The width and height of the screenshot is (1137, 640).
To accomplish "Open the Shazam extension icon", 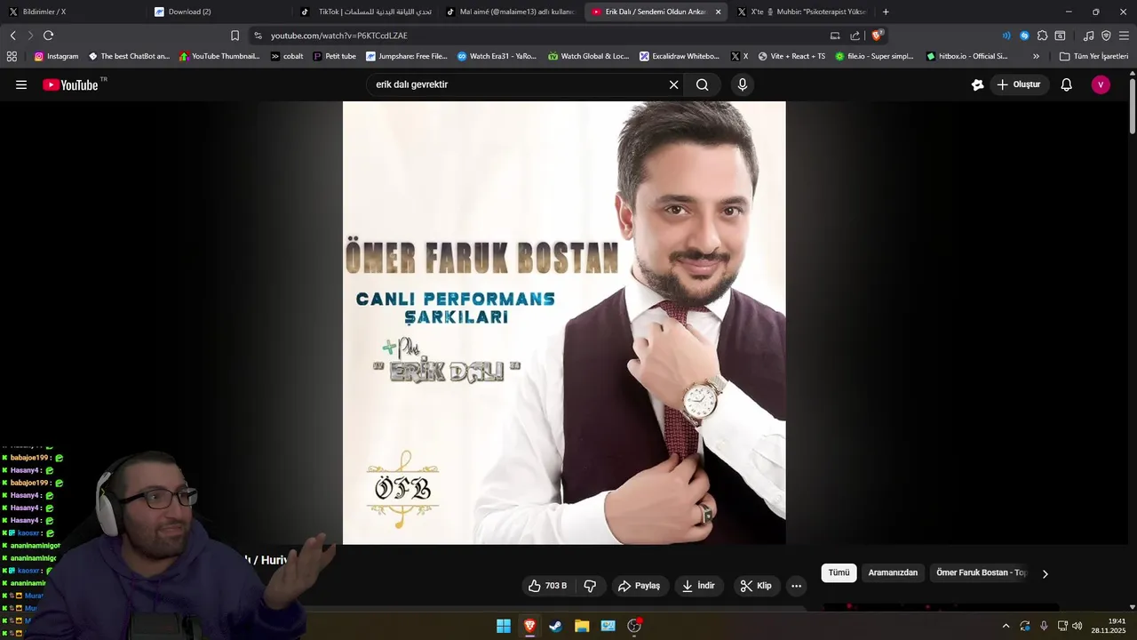I will tap(1024, 36).
